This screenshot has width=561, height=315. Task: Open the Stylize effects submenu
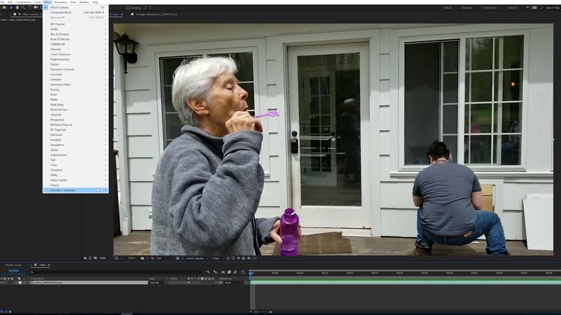[x=75, y=149]
